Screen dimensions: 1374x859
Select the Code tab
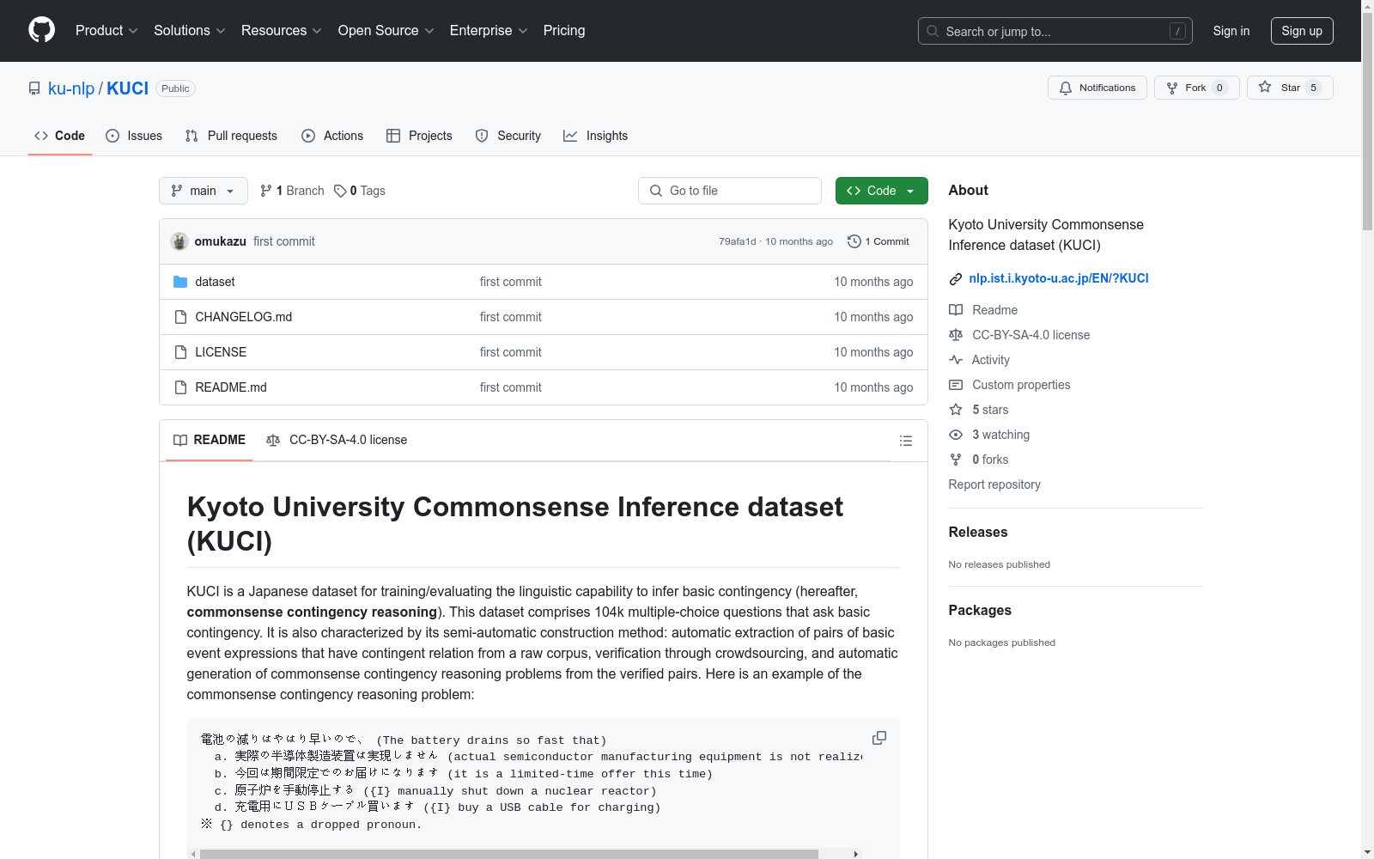coord(59,136)
